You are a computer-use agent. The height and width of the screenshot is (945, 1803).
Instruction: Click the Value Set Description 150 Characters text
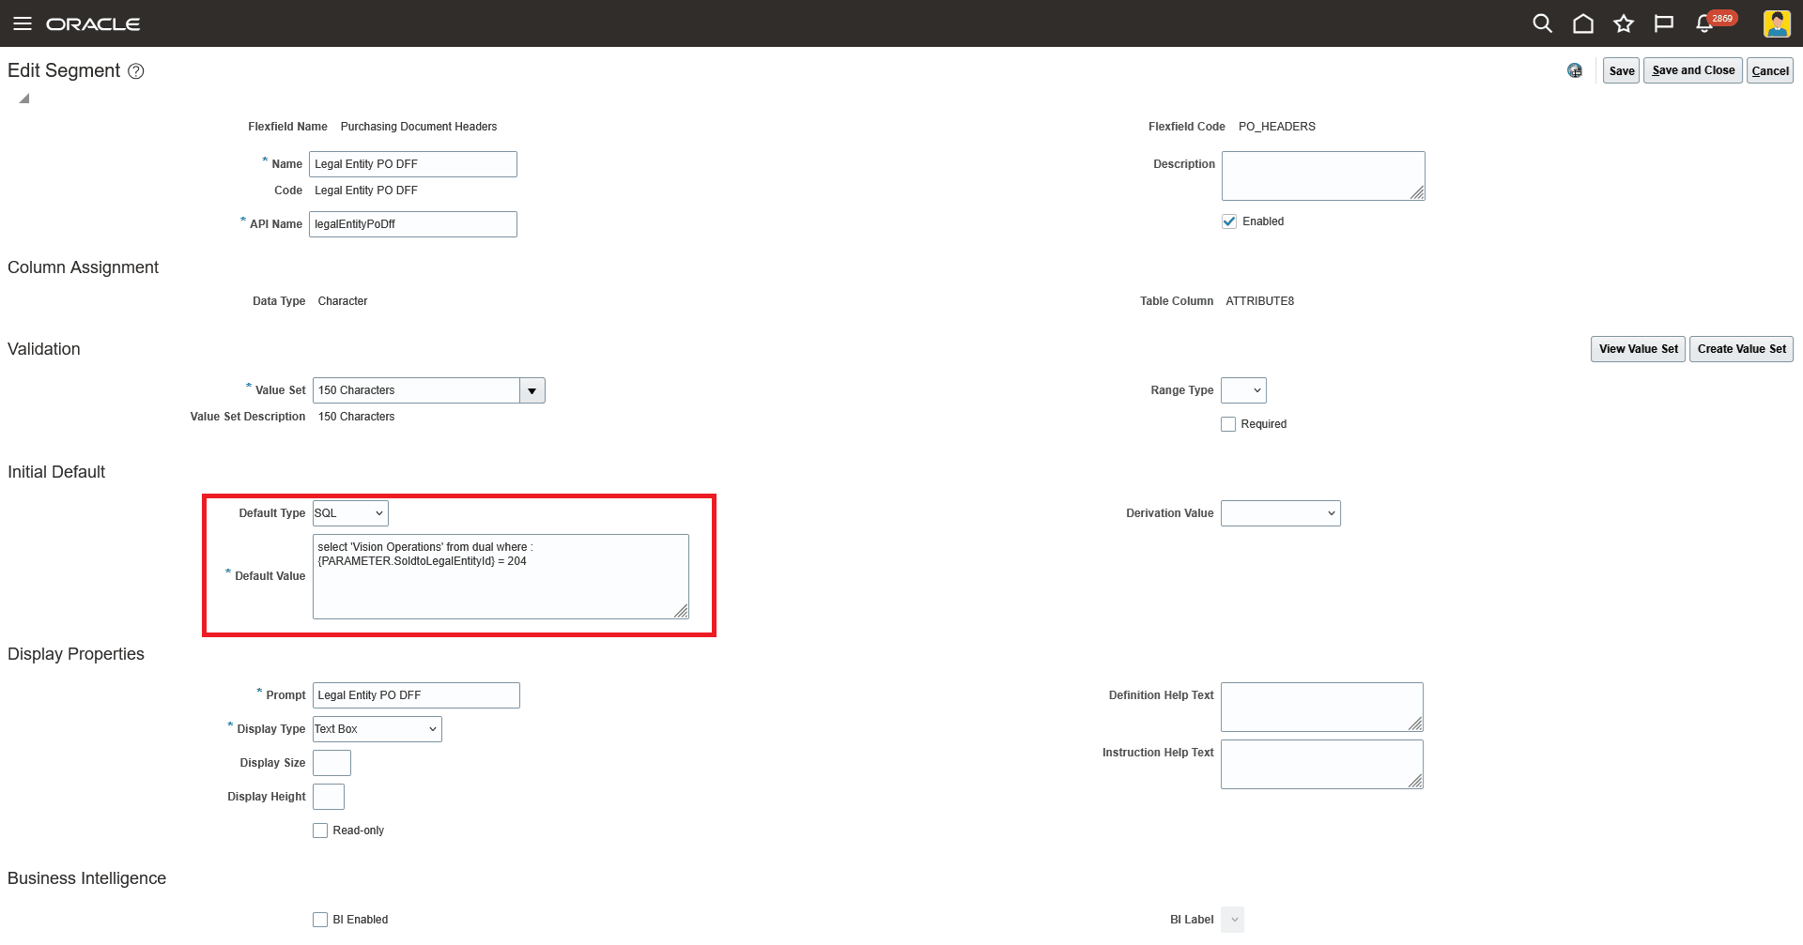(357, 417)
